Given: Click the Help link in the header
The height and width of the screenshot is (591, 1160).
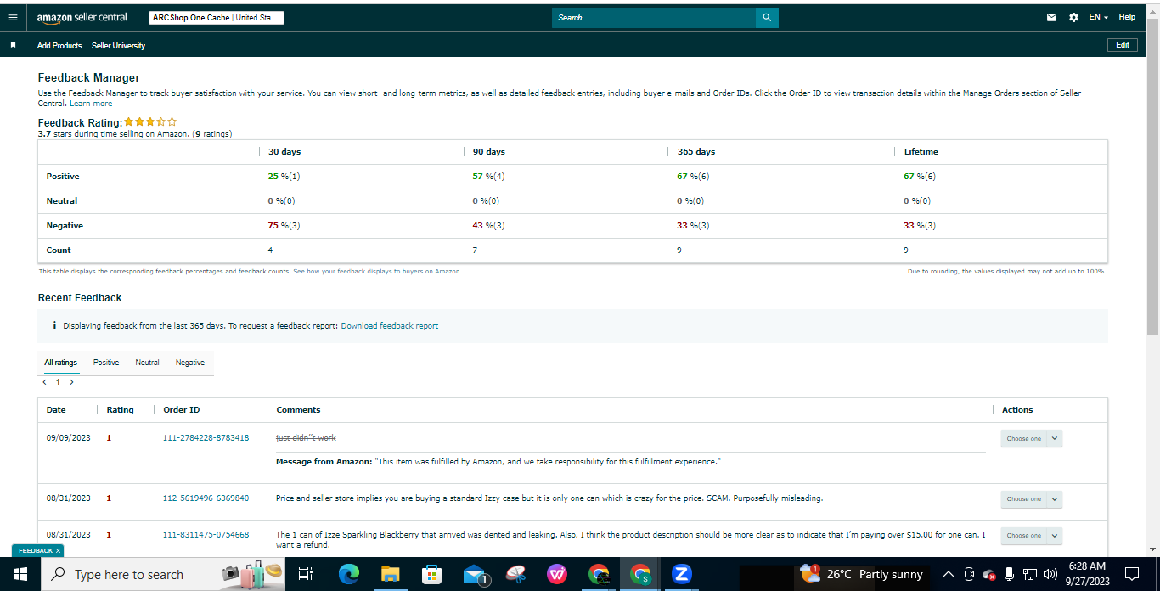Looking at the screenshot, I should point(1127,17).
